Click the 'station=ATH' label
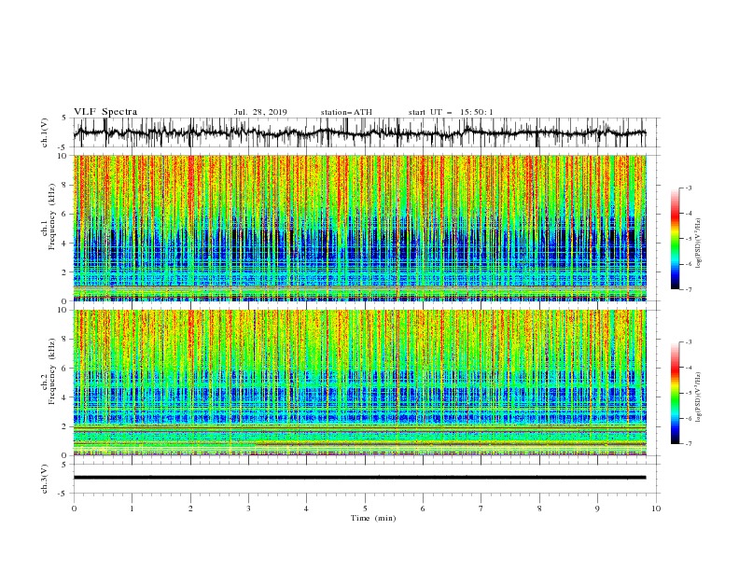The width and height of the screenshot is (739, 571). pos(346,112)
